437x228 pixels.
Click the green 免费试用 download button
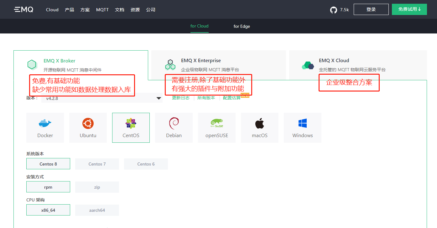(409, 9)
